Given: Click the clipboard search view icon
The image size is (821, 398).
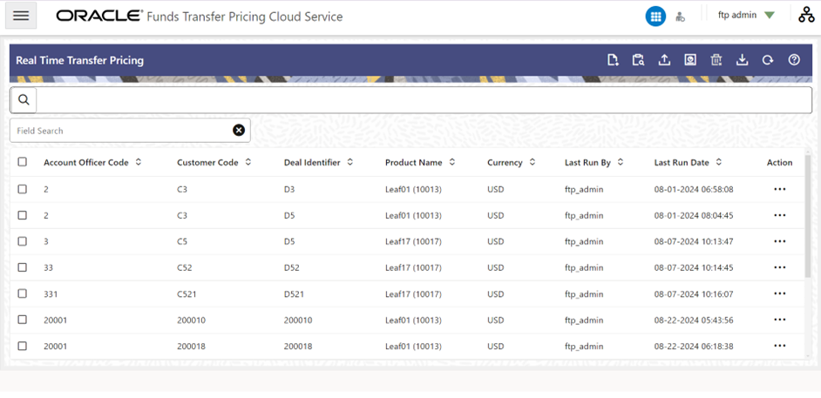Looking at the screenshot, I should tap(638, 60).
